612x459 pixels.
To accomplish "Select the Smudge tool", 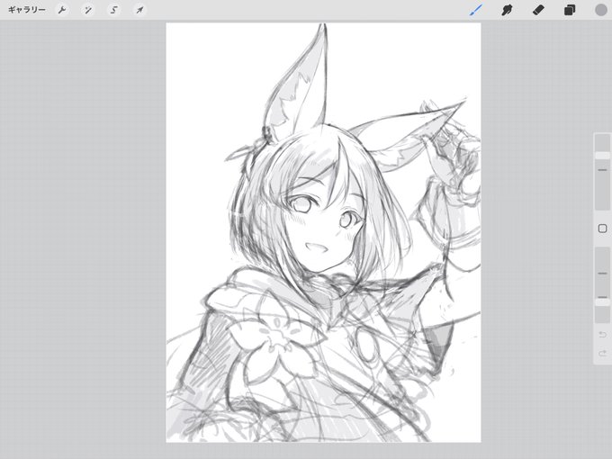I will (507, 10).
